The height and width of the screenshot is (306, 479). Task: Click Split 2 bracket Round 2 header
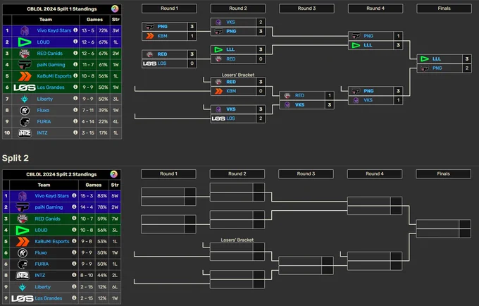[237, 174]
